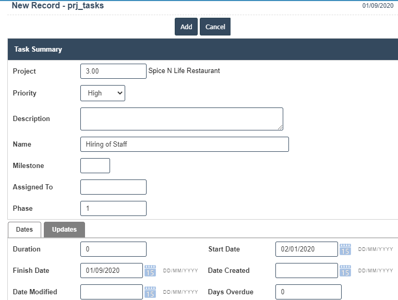This screenshot has height=300, width=398.
Task: Click the Duration input field
Action: pos(113,249)
